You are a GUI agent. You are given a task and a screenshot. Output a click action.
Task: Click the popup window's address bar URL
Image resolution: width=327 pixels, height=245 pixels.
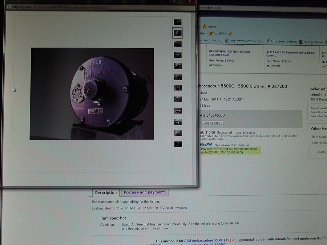pos(60,7)
